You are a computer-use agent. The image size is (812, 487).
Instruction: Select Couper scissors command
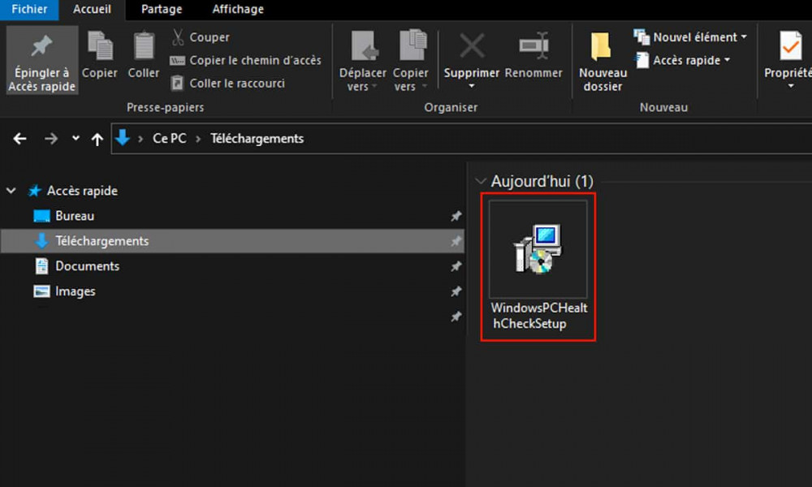coord(200,37)
